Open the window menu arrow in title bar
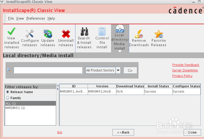204x139 pixels. [x=2, y=2]
